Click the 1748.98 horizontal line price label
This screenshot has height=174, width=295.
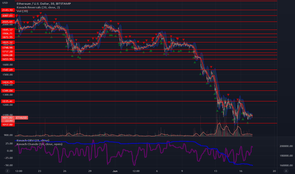point(8,48)
